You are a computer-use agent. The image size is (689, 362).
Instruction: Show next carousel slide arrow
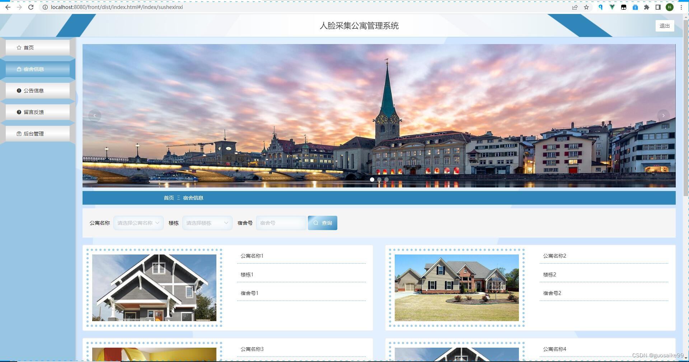click(x=664, y=115)
